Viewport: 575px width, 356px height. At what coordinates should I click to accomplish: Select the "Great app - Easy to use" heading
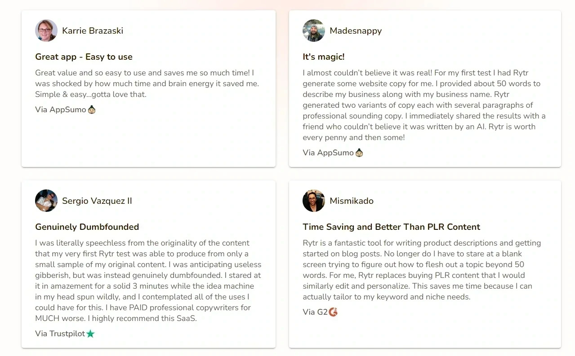(x=84, y=57)
